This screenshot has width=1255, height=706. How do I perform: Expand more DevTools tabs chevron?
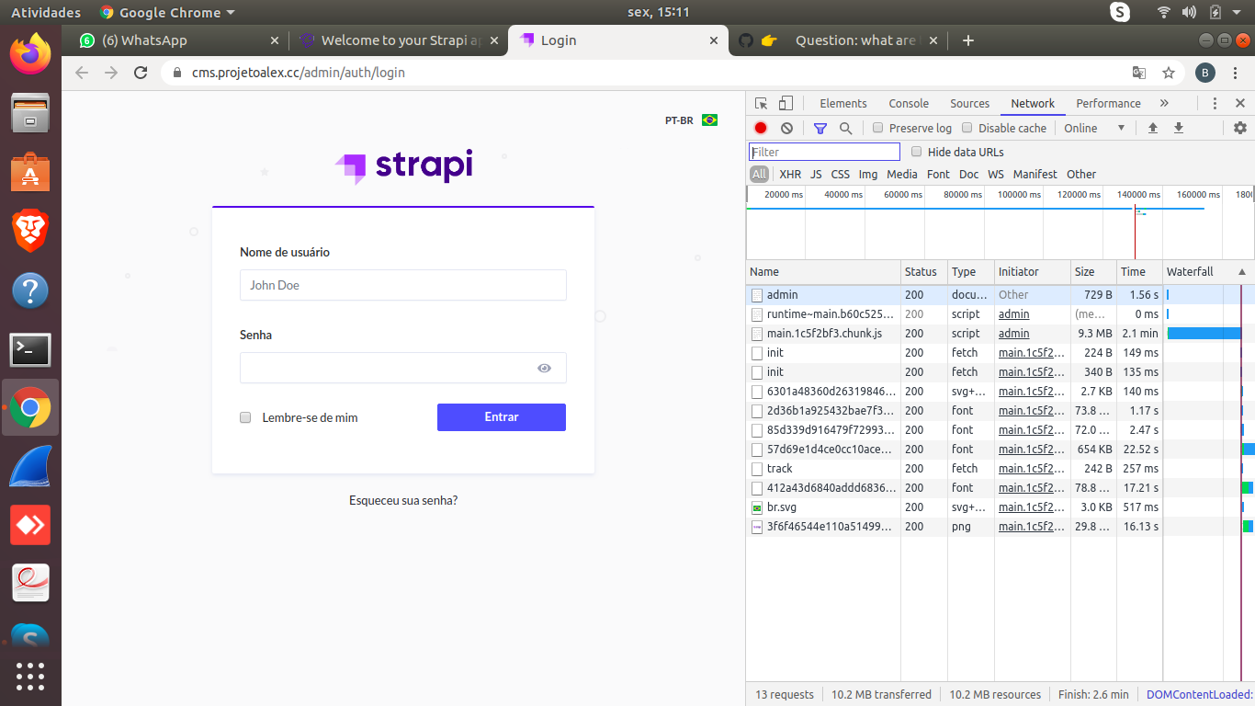[x=1164, y=103]
